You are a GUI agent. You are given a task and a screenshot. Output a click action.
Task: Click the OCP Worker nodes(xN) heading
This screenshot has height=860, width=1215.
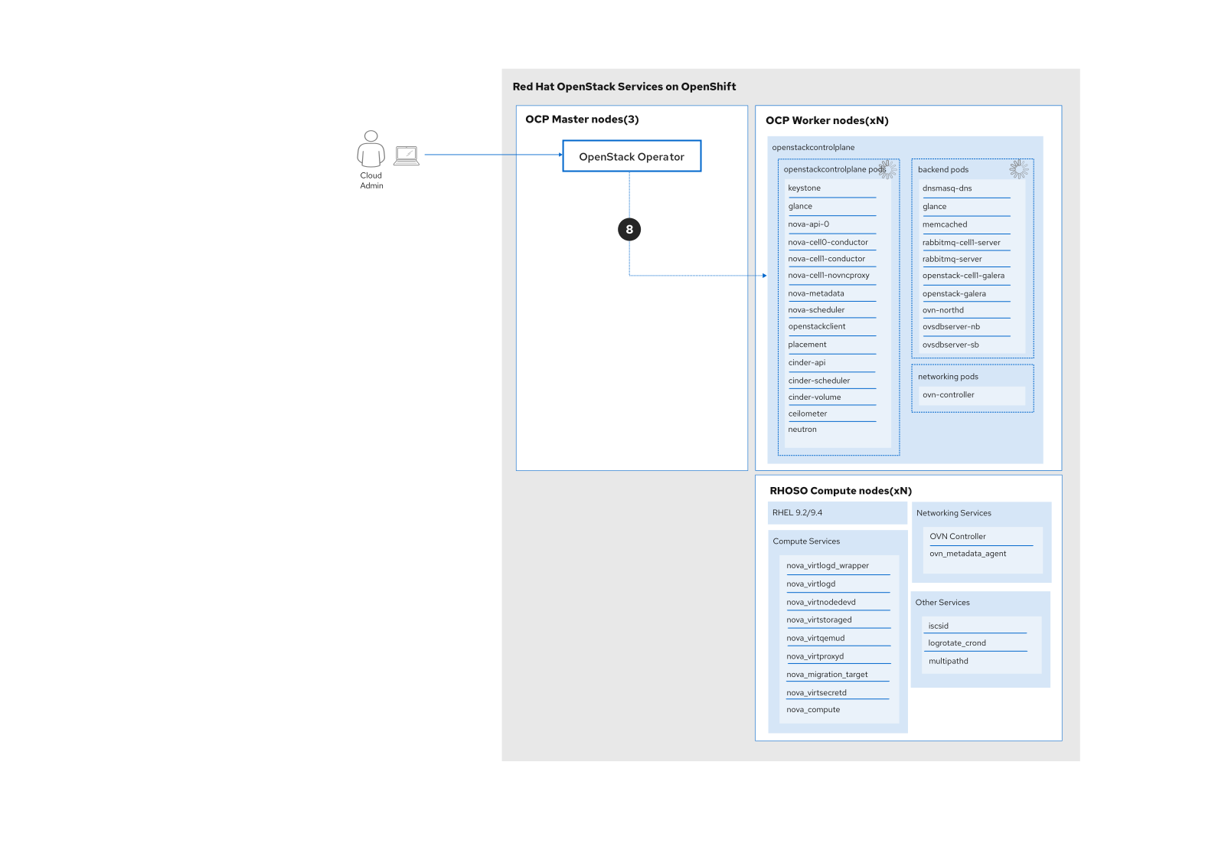point(827,121)
